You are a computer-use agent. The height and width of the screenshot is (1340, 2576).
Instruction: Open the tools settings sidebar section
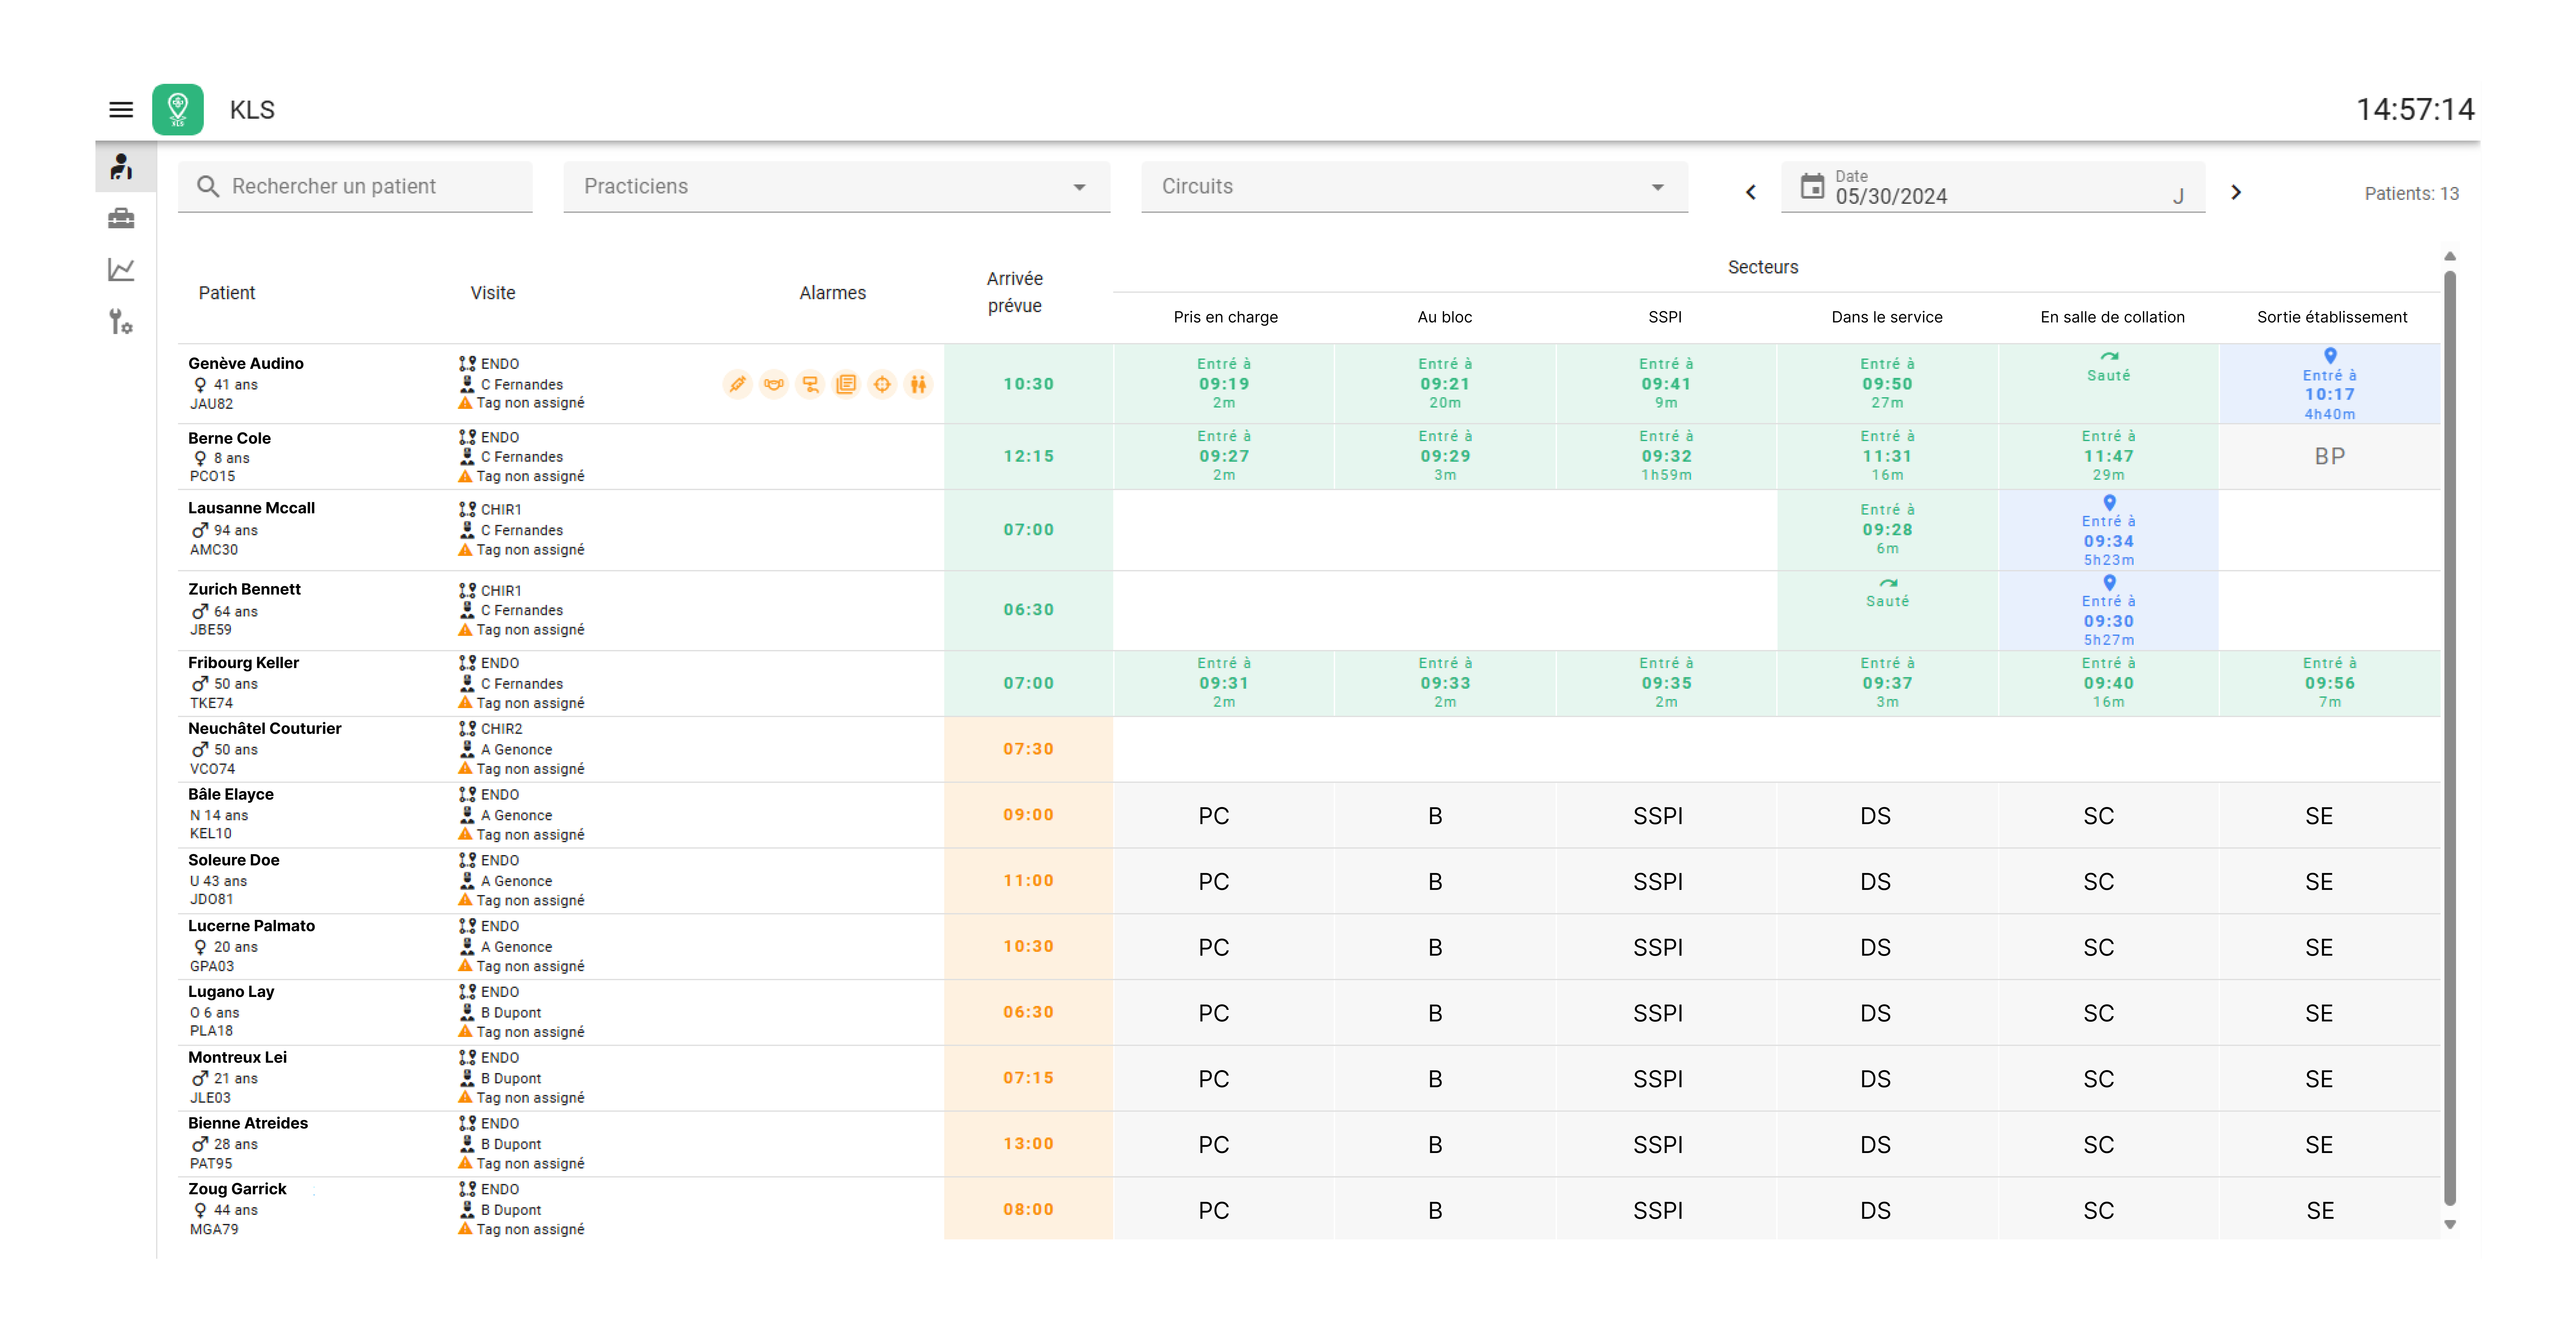(x=121, y=322)
